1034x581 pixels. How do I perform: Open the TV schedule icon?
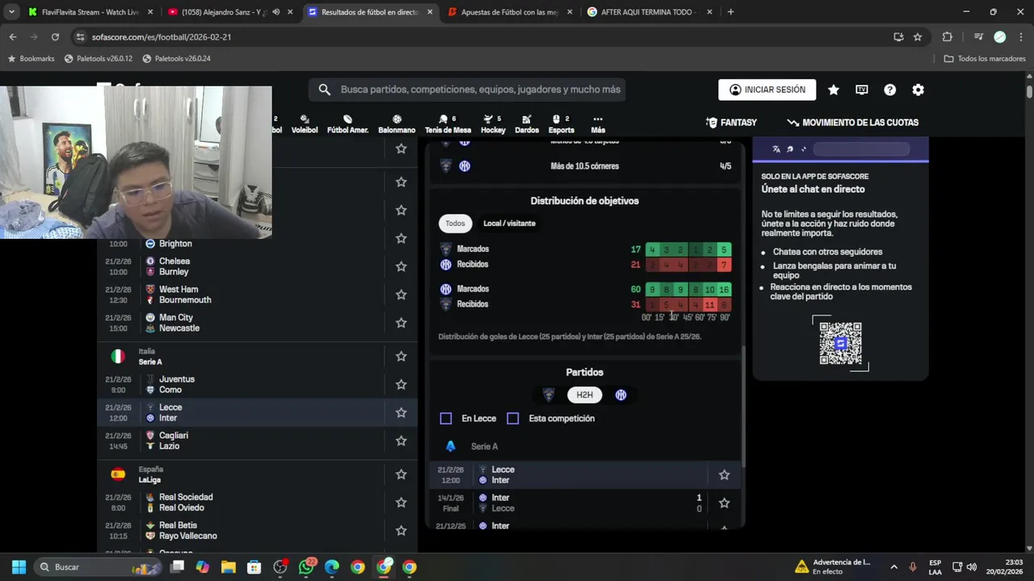point(862,90)
